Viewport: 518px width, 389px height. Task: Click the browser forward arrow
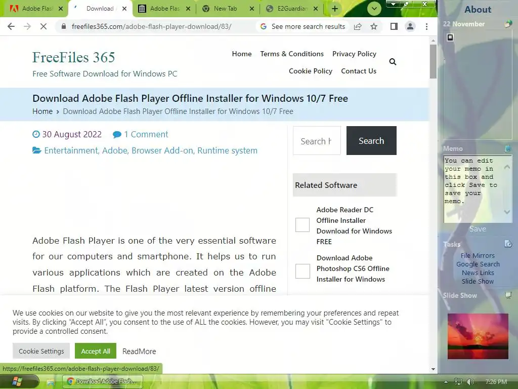(27, 26)
